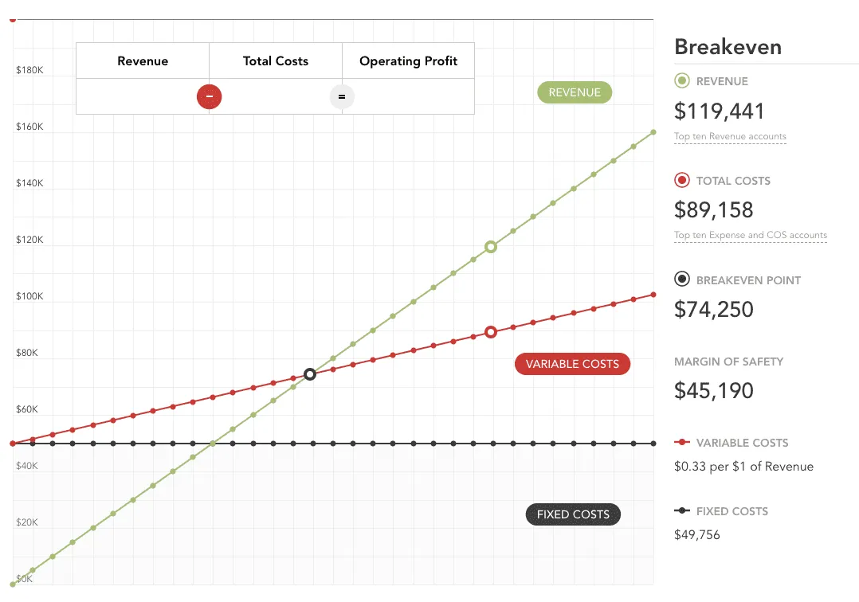Select the Operating Profit column header
The image size is (859, 602).
point(408,61)
